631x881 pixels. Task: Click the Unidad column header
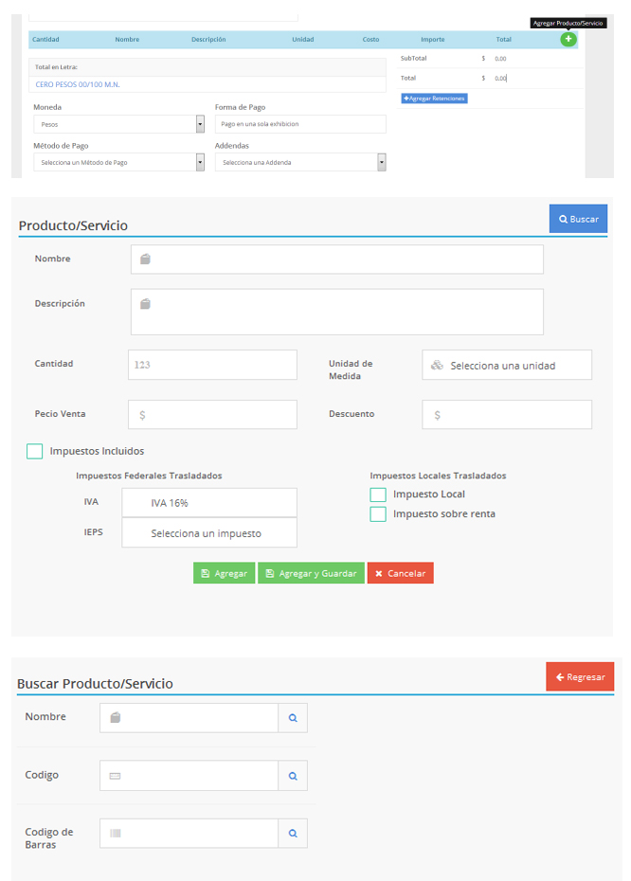(x=303, y=40)
